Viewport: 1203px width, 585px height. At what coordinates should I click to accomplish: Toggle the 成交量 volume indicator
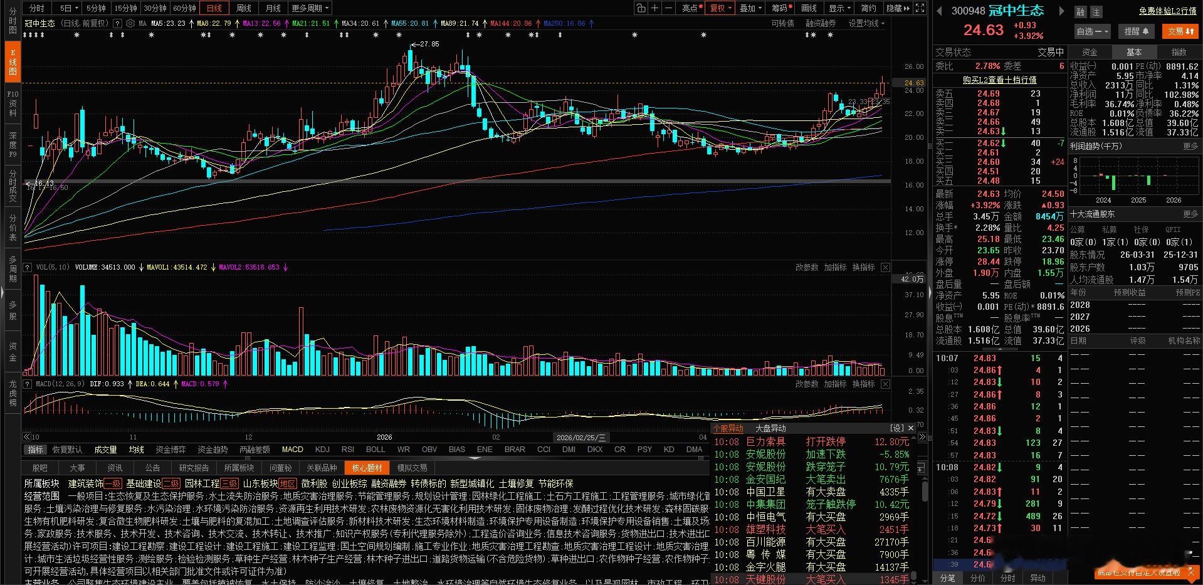click(x=105, y=450)
